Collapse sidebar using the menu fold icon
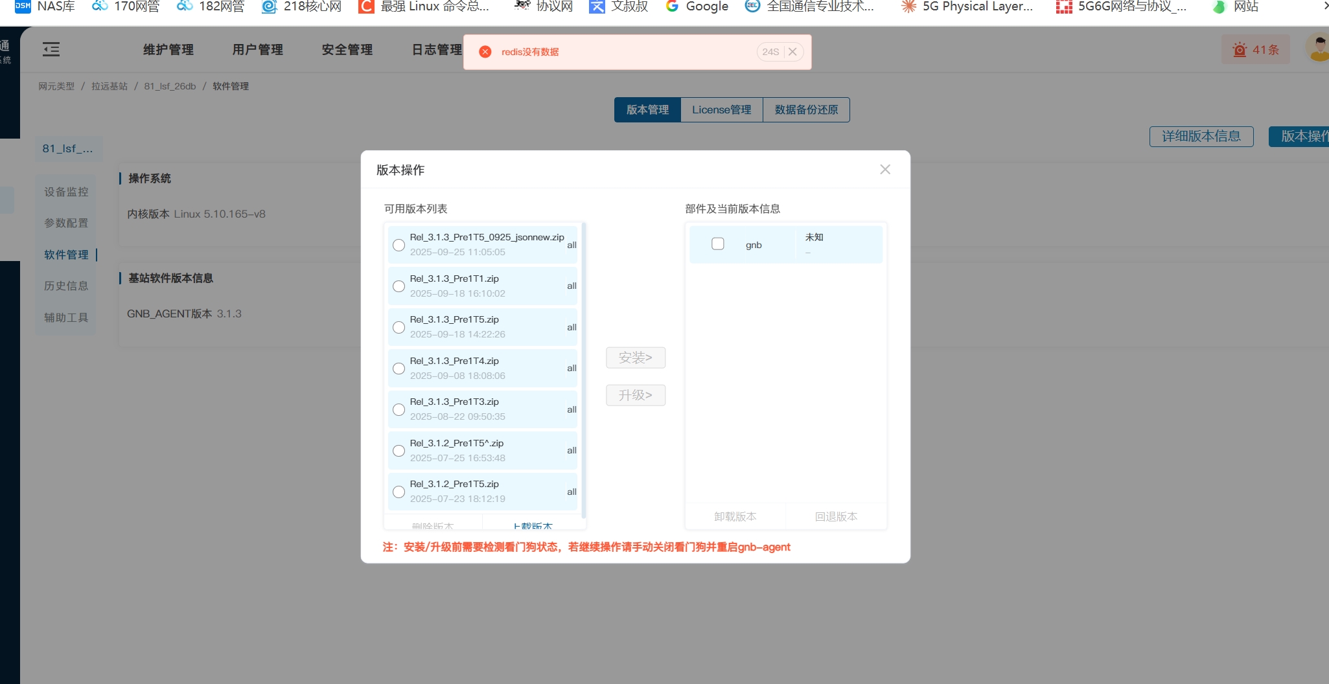1329x684 pixels. click(51, 49)
